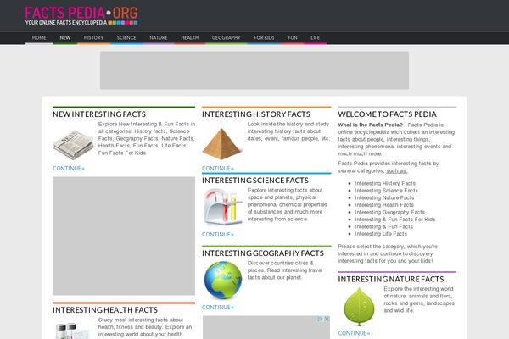
Task: Click the pyramid icon for History Facts
Action: tap(221, 144)
